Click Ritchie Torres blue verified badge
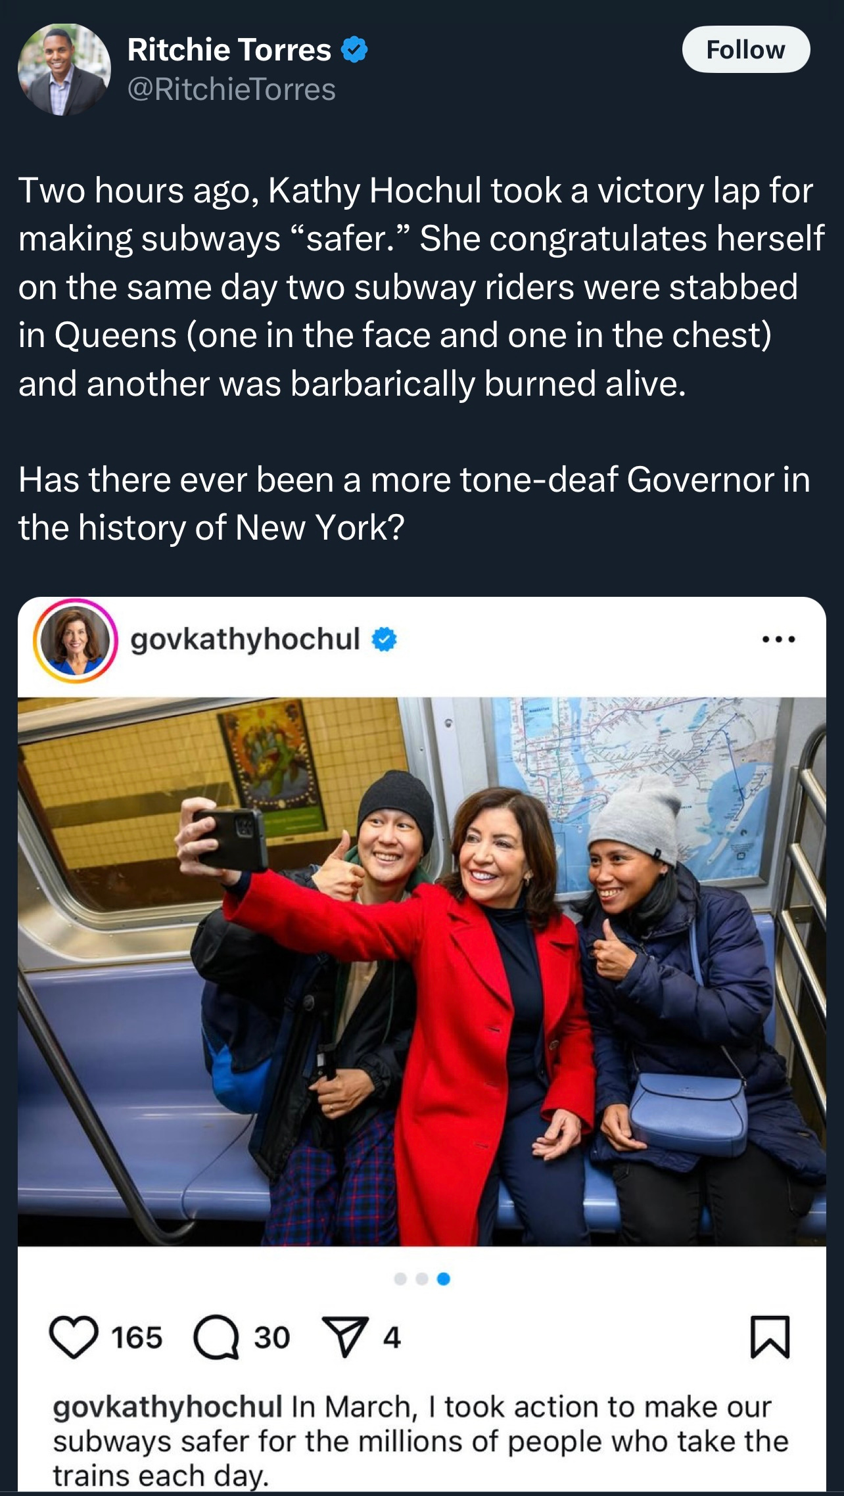Viewport: 844px width, 1496px height. point(355,50)
